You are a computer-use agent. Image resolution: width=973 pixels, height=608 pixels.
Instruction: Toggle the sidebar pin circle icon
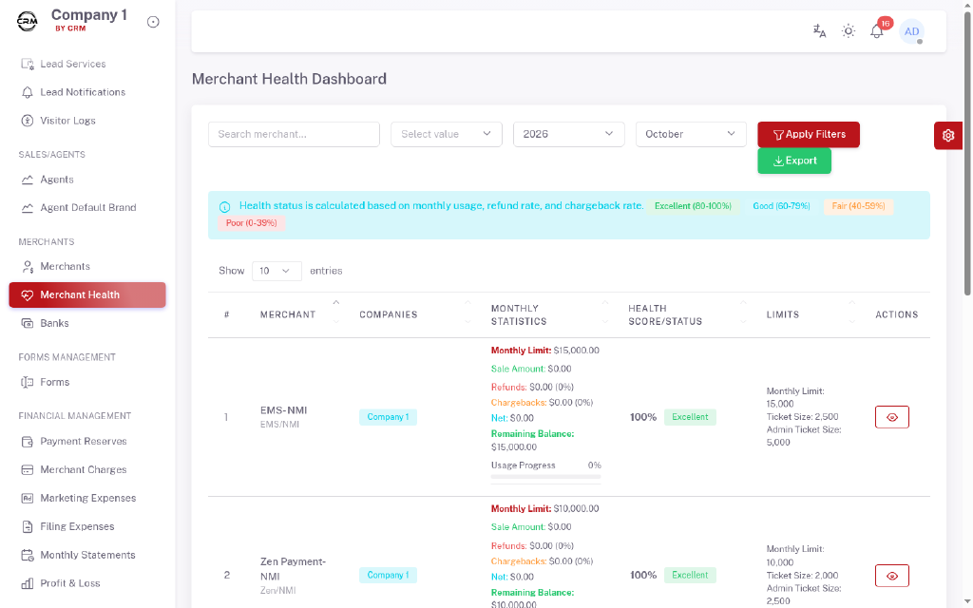153,23
